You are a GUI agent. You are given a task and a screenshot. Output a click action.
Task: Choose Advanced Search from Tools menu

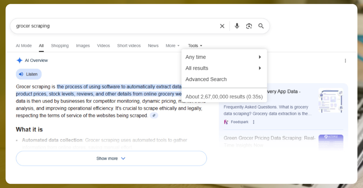click(x=206, y=79)
